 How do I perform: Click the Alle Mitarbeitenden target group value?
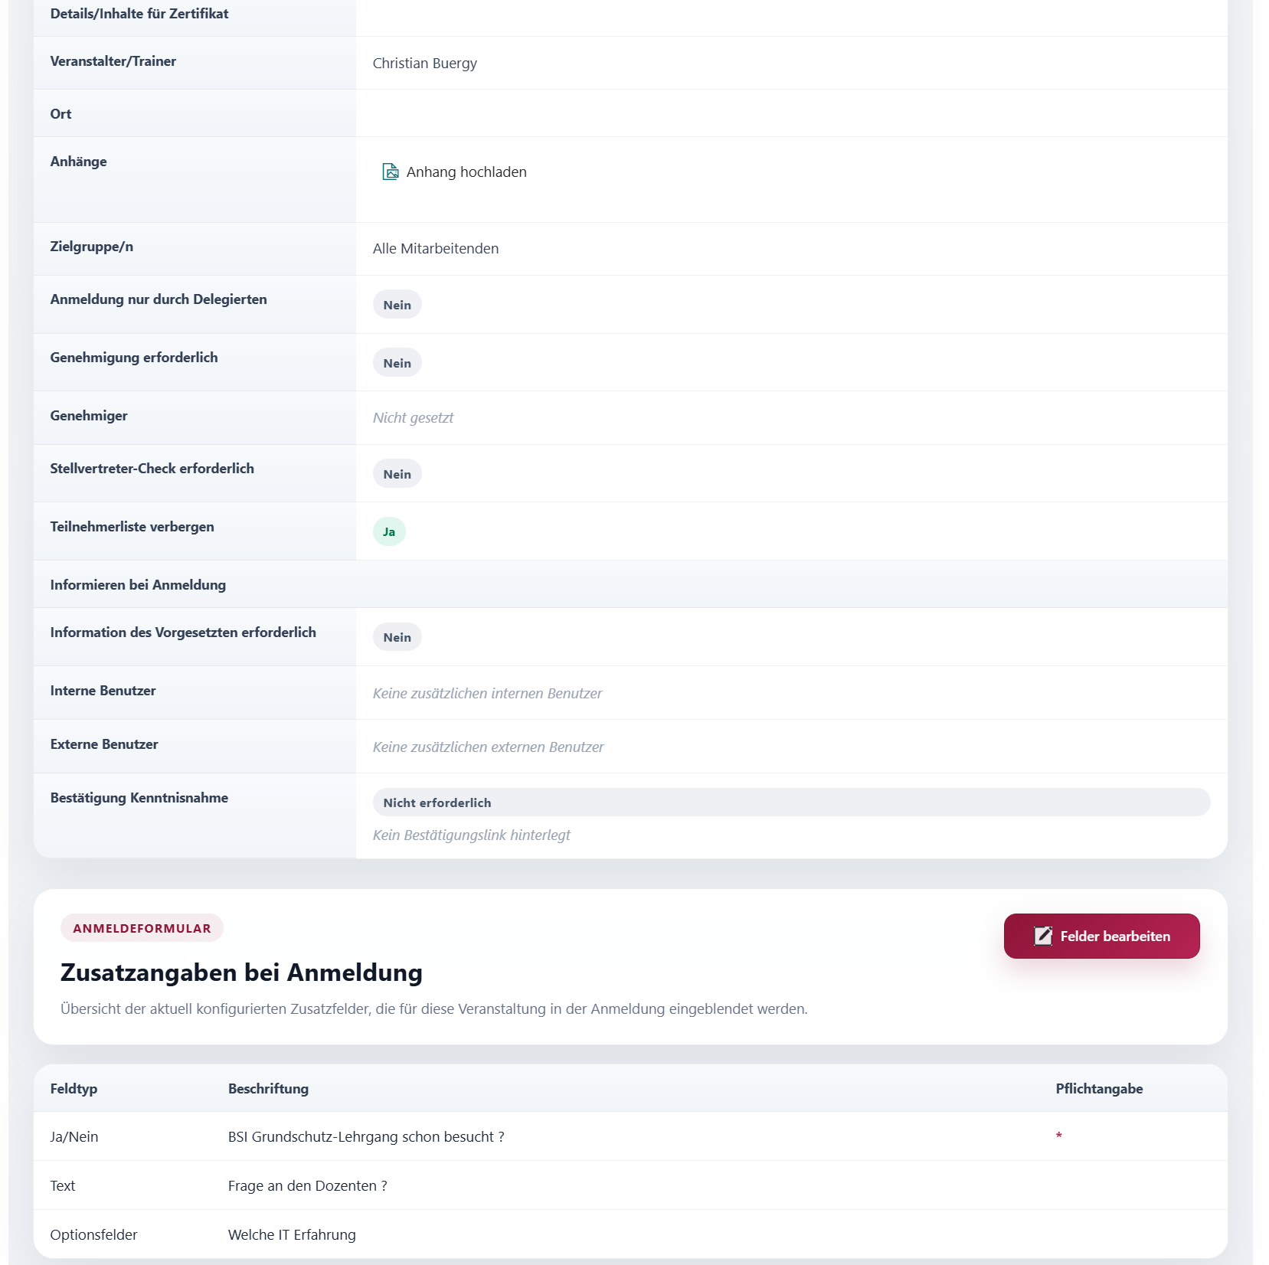coord(436,248)
